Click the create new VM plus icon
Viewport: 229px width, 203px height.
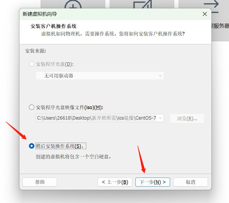tap(73, 4)
